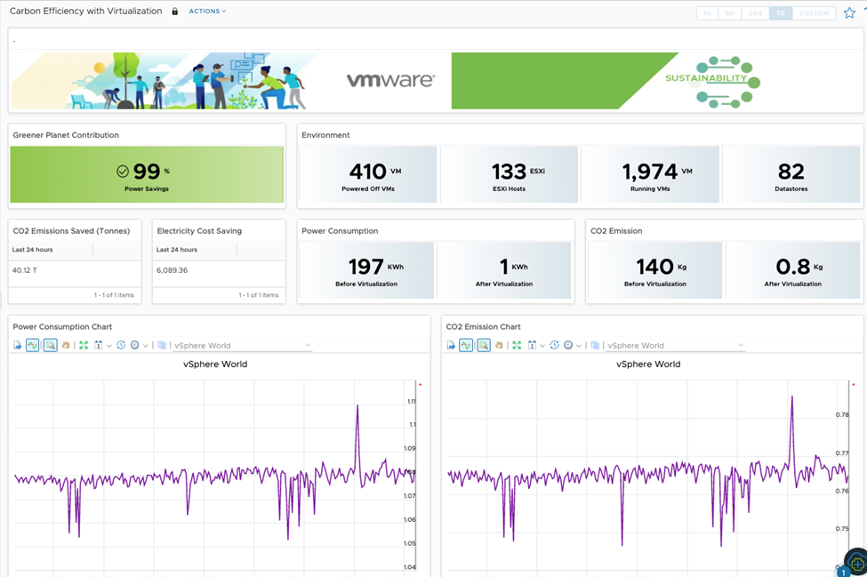Screen dimensions: 867x577
Task: Click the favorite star icon for dashboard
Action: point(849,12)
